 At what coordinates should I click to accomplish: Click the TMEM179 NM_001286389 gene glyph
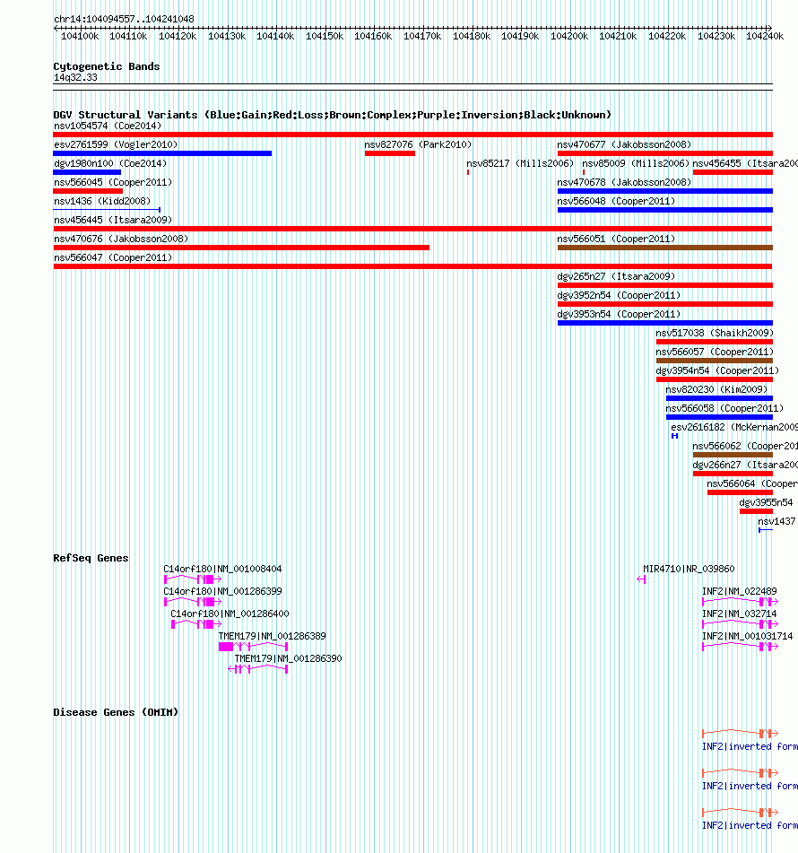pos(254,647)
